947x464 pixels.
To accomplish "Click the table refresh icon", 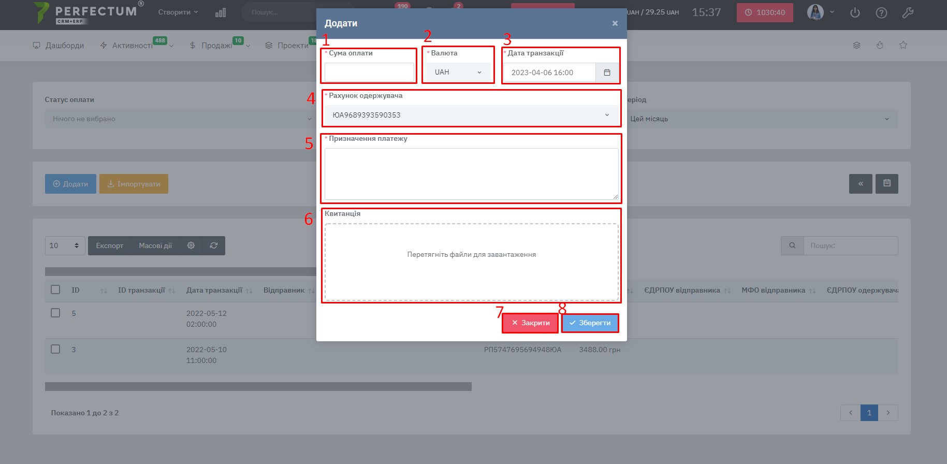I will 213,245.
